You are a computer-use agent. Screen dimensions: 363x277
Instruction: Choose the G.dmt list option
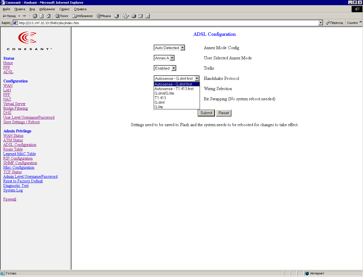coord(177,102)
